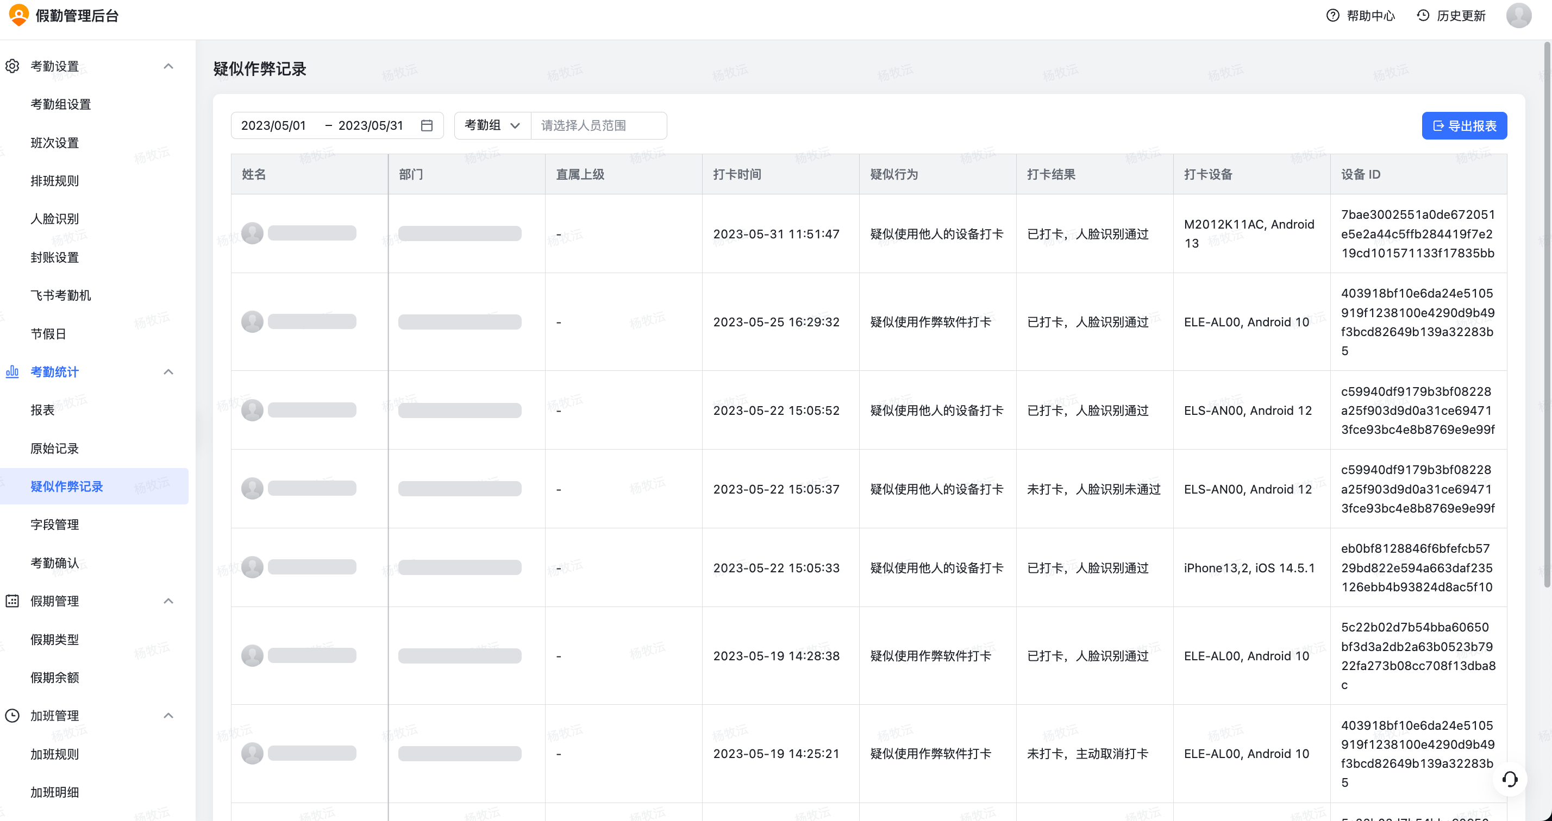
Task: Collapse the 考勤统计 section chevron
Action: coord(168,372)
